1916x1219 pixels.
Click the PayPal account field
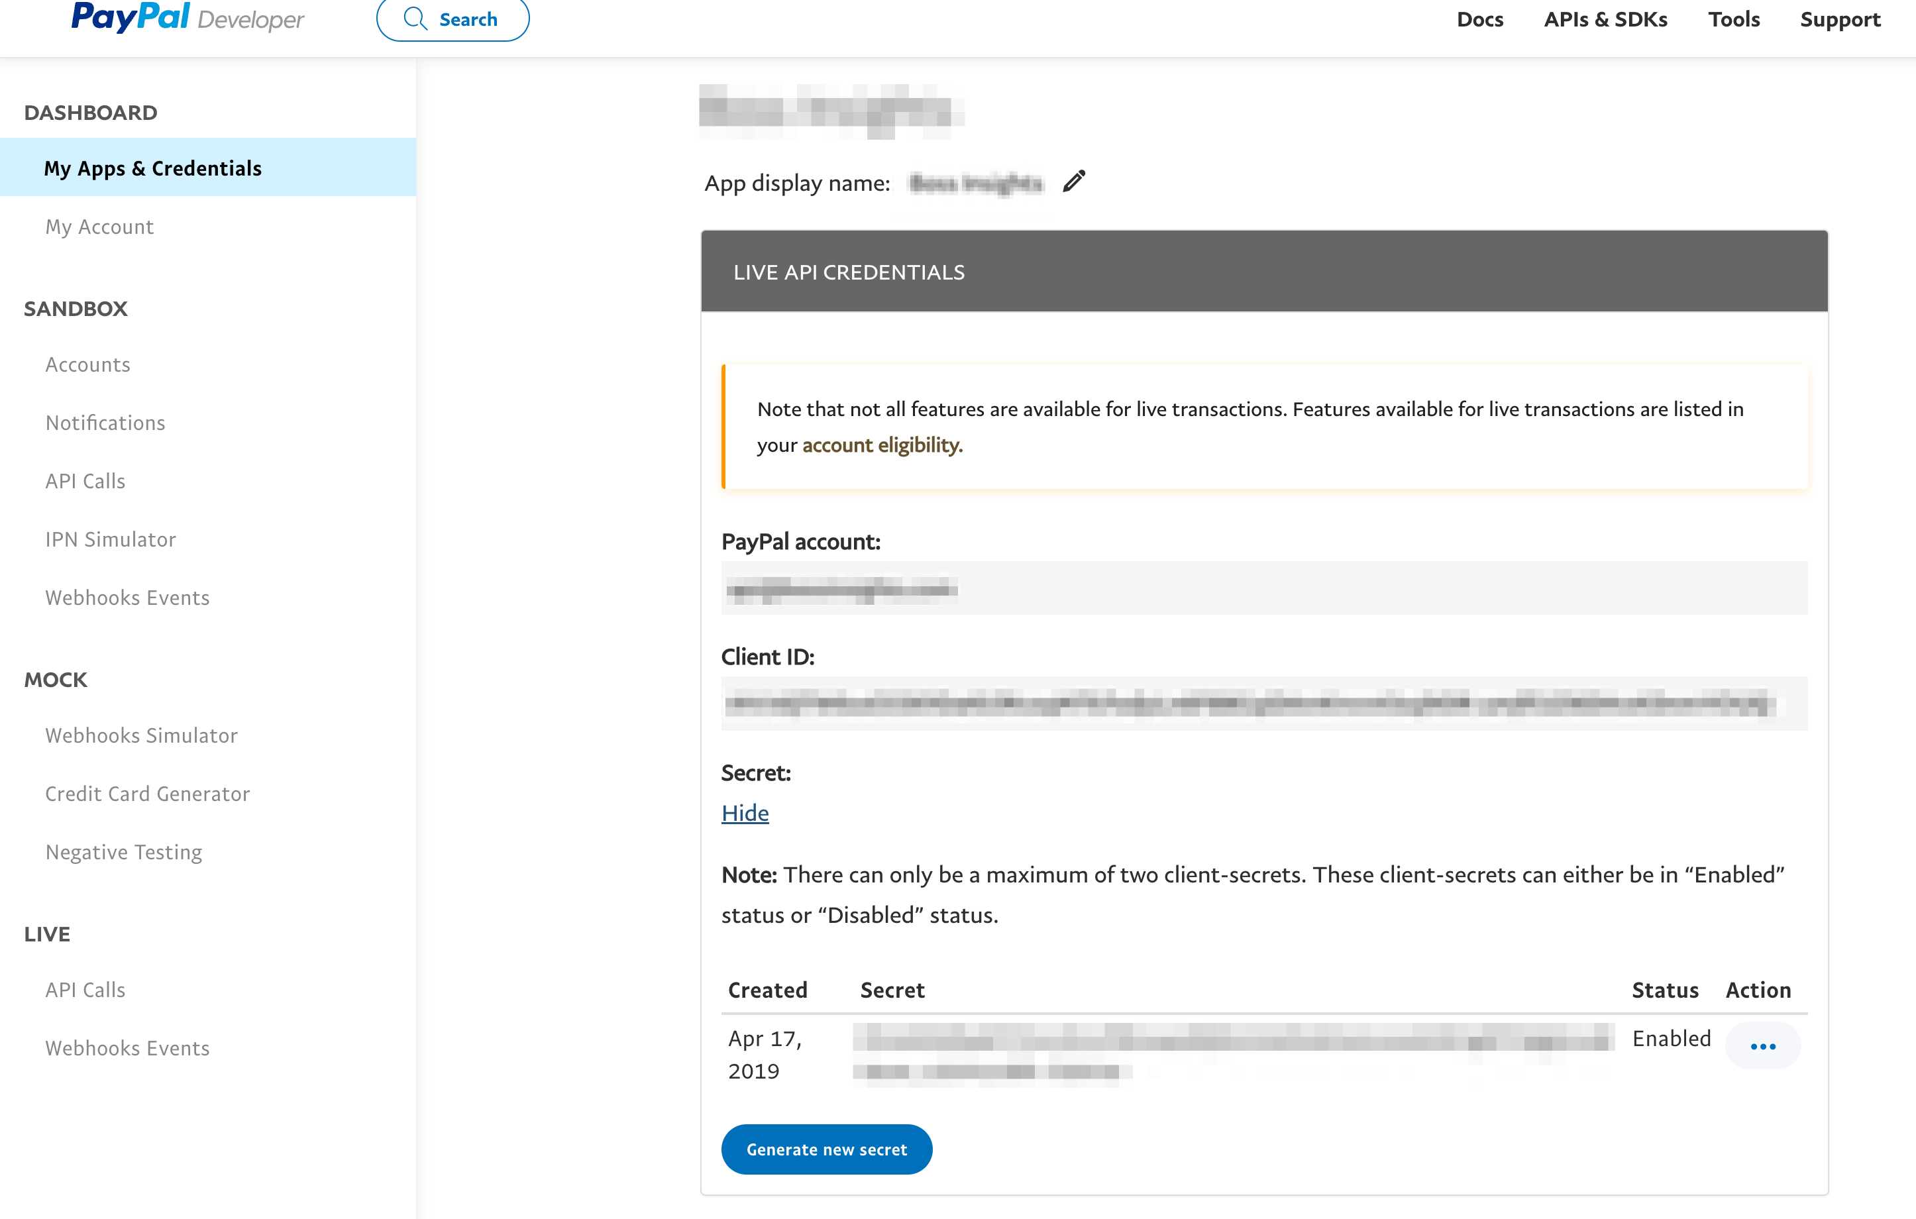(1264, 588)
